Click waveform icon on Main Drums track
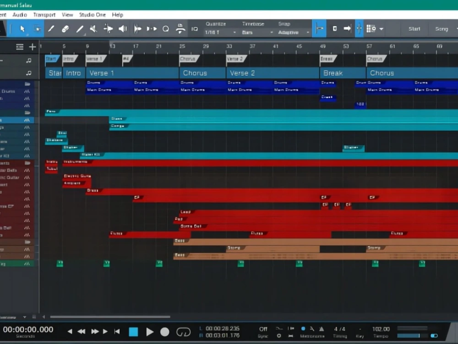Viewport: 458px width, 344px height. coord(27,91)
